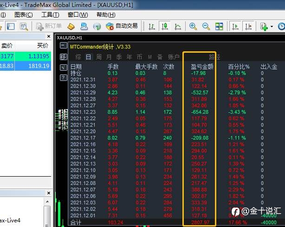Switch to the 备 tab
The height and width of the screenshot is (227, 285).
point(160,57)
